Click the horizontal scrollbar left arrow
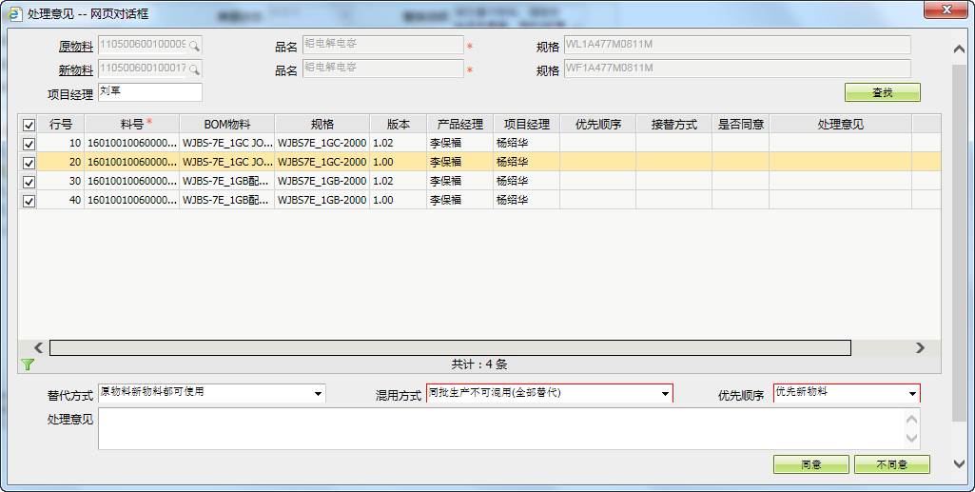Viewport: 975px width, 492px height. tap(39, 348)
